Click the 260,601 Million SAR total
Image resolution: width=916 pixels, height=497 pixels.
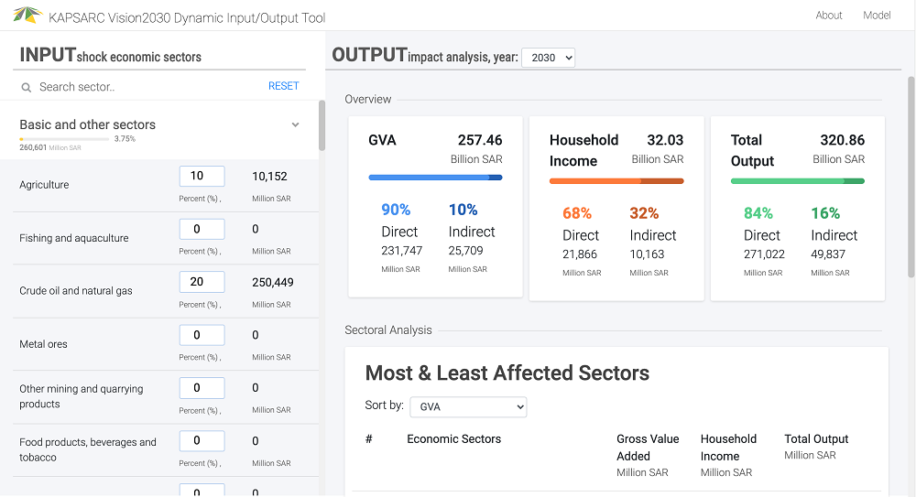50,147
